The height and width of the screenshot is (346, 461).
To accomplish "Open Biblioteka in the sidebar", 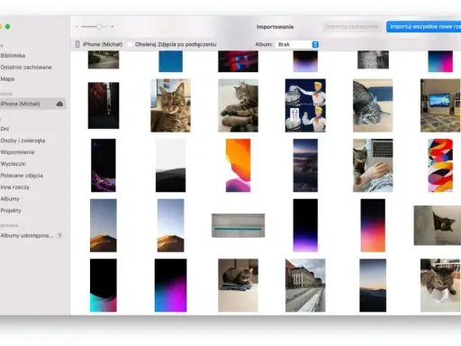I will (13, 56).
